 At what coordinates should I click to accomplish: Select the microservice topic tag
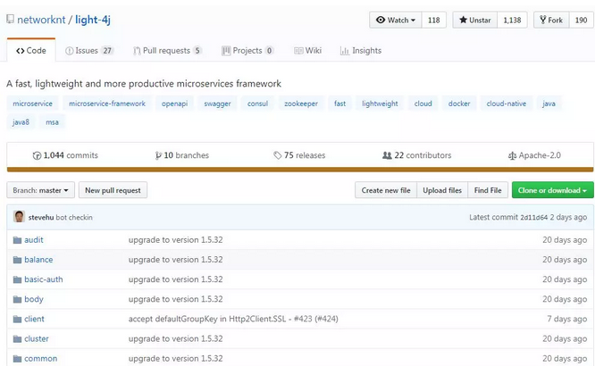coord(33,104)
